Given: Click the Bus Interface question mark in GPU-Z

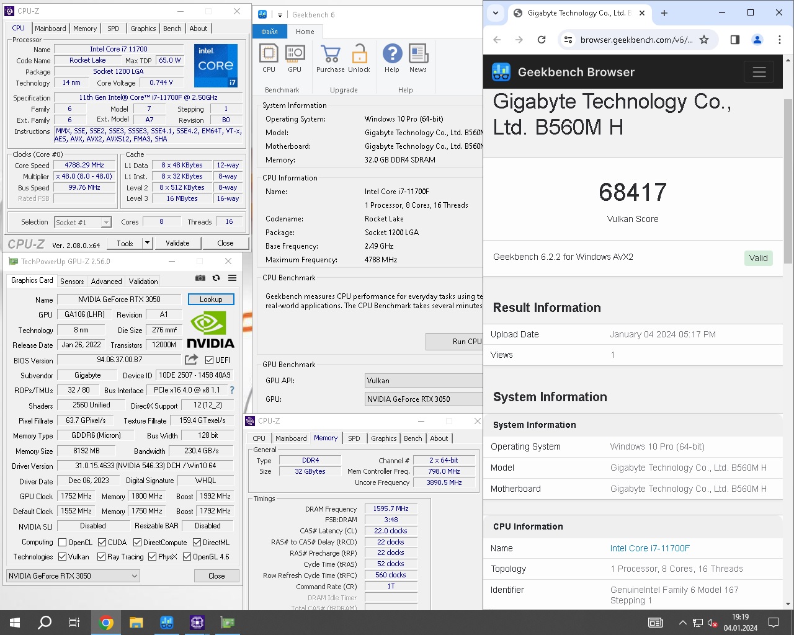Looking at the screenshot, I should pyautogui.click(x=232, y=390).
